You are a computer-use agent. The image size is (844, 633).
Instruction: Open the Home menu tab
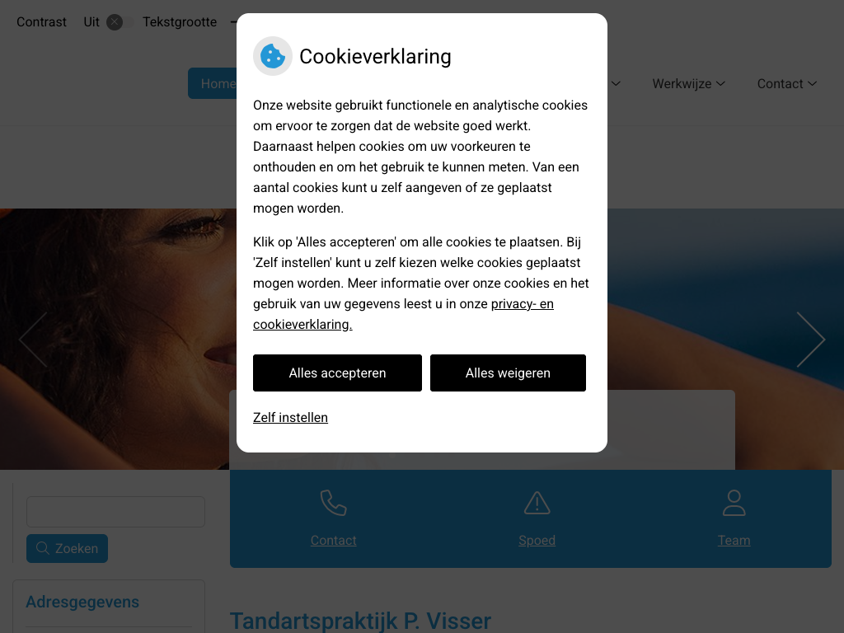[x=213, y=83]
